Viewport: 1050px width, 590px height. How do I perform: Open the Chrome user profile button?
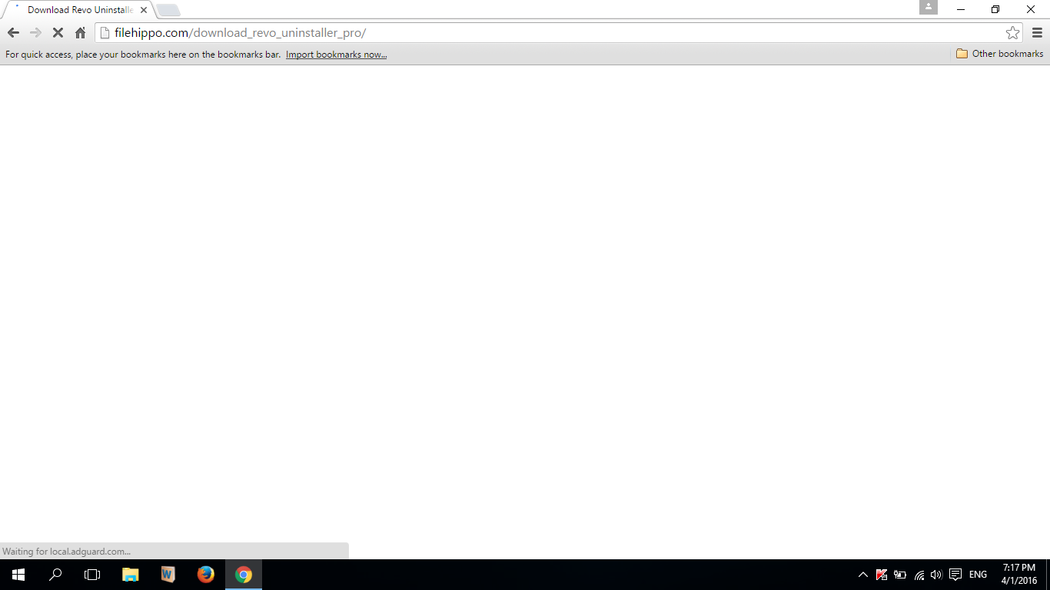click(929, 7)
